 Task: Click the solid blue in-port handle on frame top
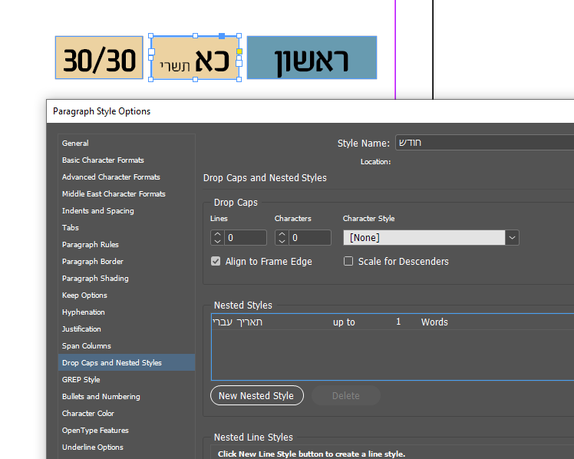[222, 36]
